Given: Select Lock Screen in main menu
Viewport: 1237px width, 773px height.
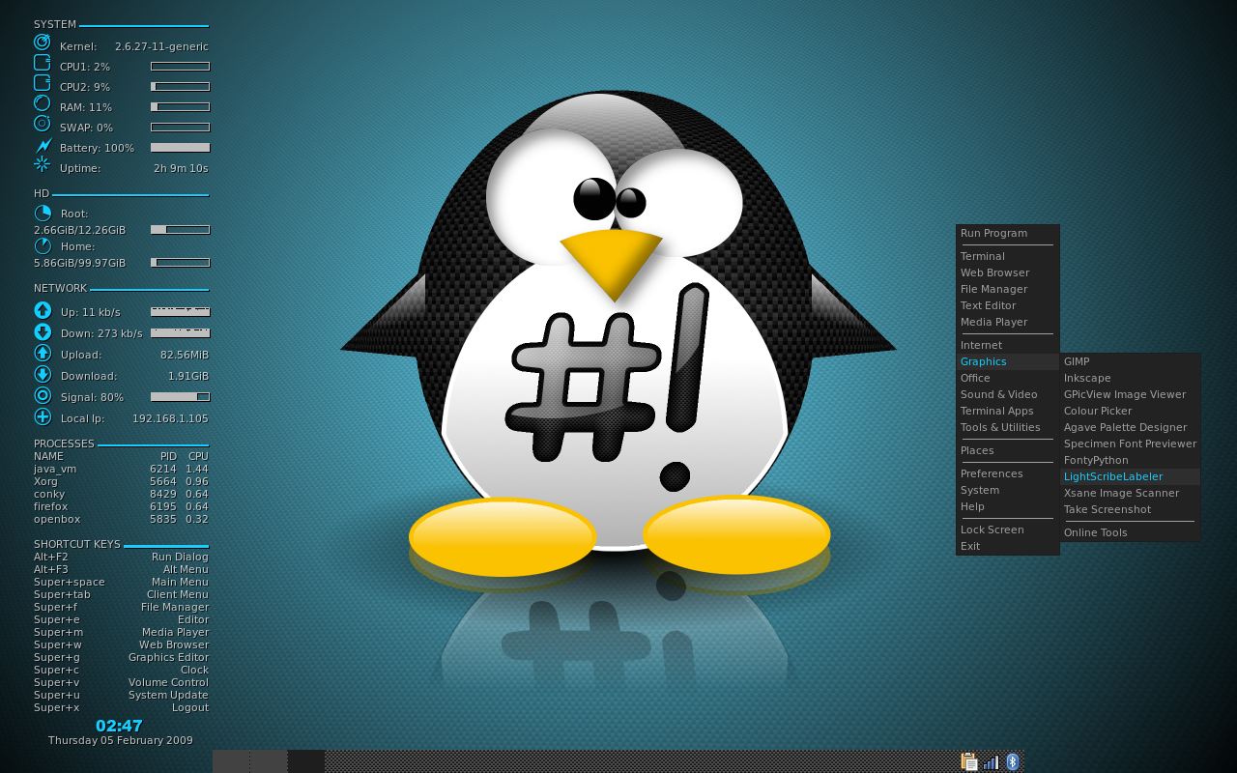Looking at the screenshot, I should click(1008, 530).
